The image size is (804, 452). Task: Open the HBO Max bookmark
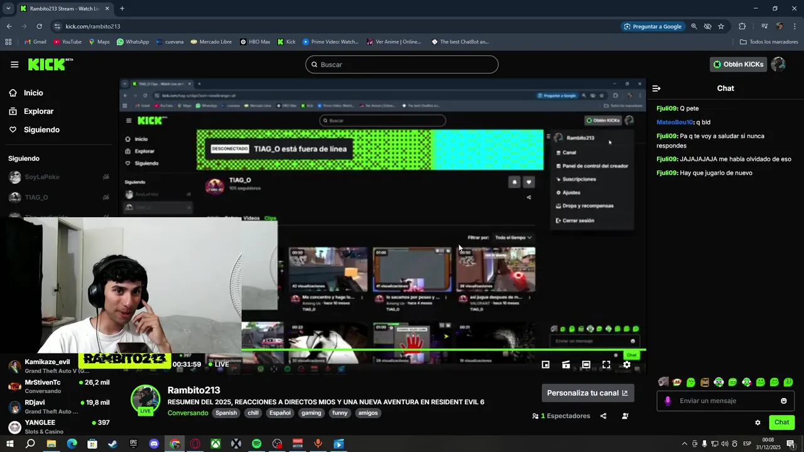pyautogui.click(x=255, y=42)
